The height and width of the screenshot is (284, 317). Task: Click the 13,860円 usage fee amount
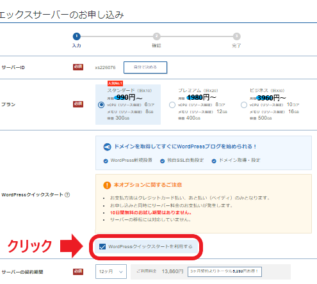(x=173, y=271)
